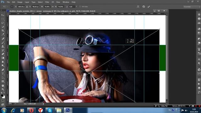The image size is (201, 113).
Task: Toggle Quick Mask mode button
Action: (3, 101)
